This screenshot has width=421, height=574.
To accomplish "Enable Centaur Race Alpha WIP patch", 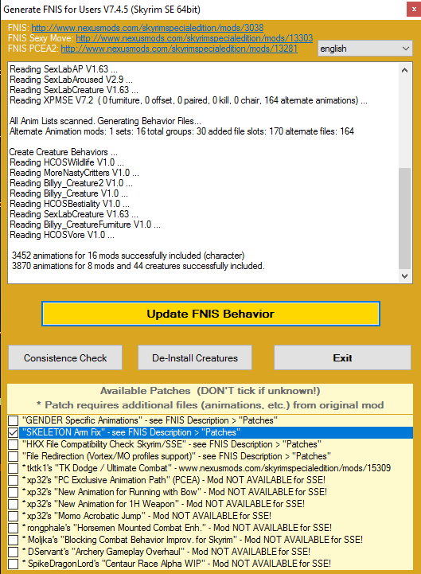I will point(14,564).
